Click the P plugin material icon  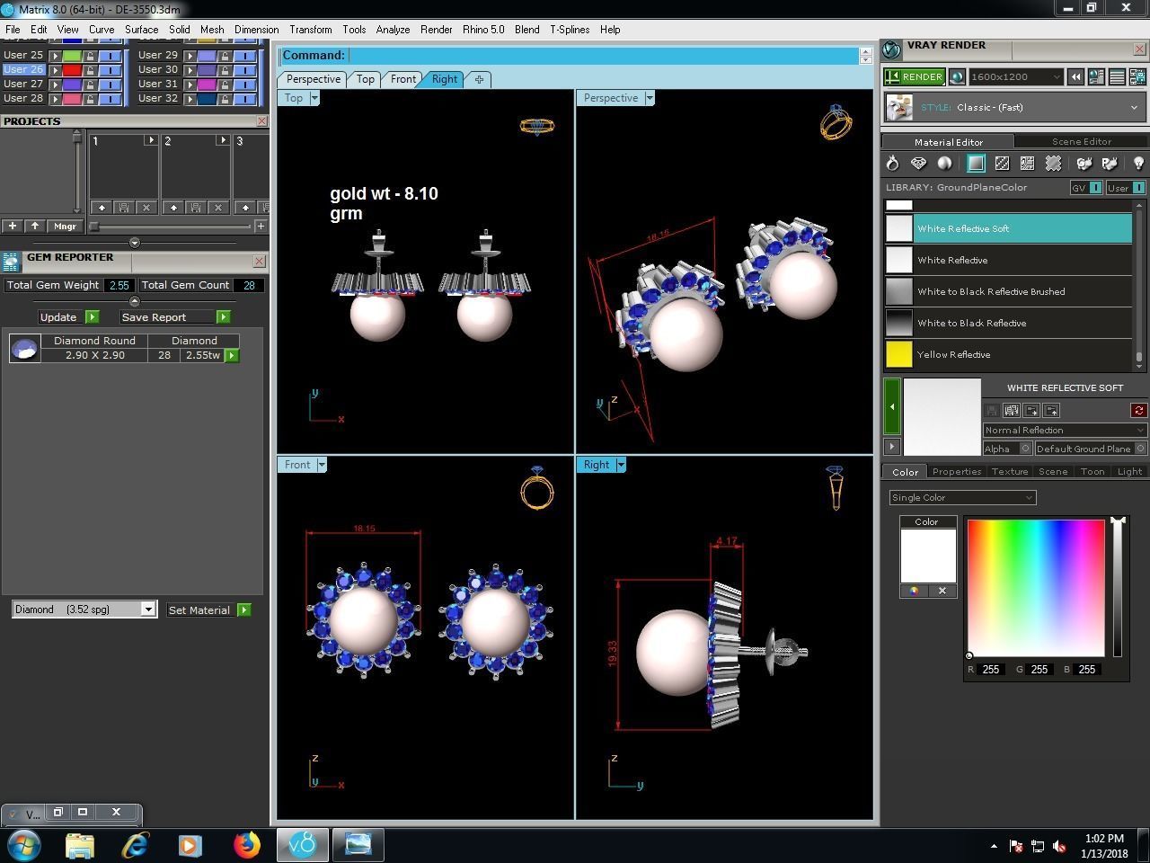[x=1110, y=164]
